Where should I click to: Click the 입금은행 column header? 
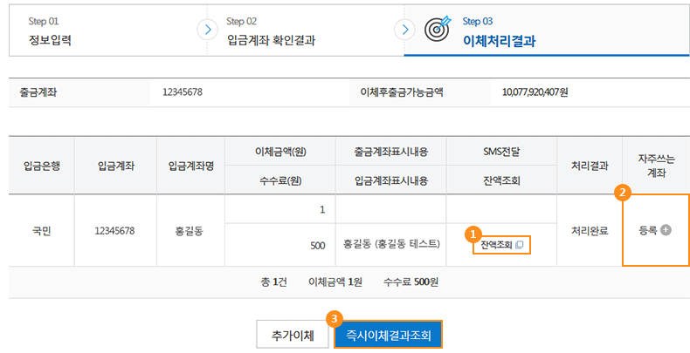pyautogui.click(x=42, y=166)
